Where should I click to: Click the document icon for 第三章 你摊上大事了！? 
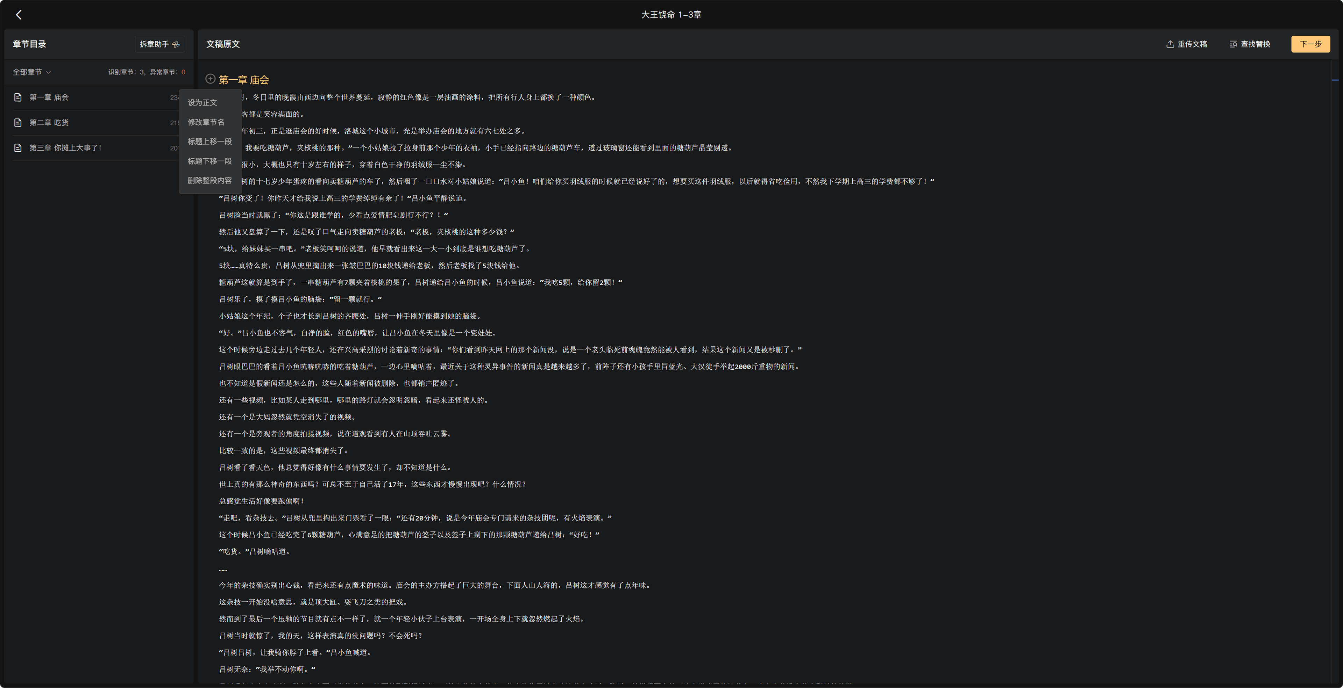[18, 148]
